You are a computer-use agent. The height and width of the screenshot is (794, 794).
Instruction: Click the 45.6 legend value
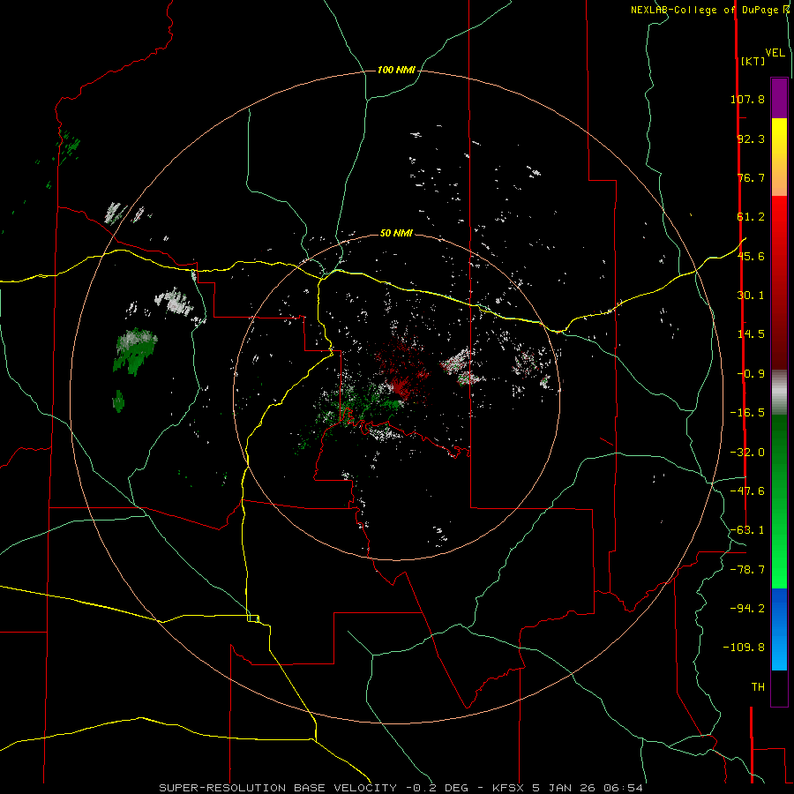[751, 256]
